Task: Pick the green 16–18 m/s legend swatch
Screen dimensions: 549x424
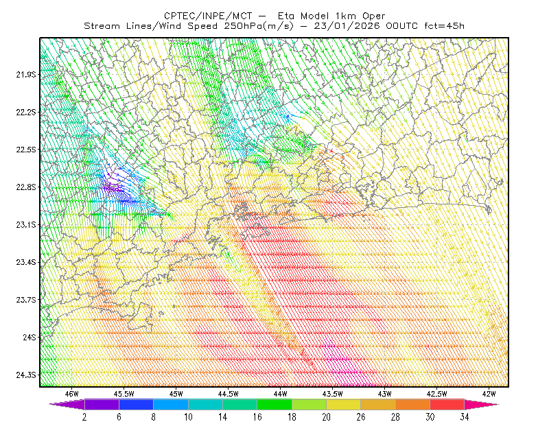Action: point(274,404)
